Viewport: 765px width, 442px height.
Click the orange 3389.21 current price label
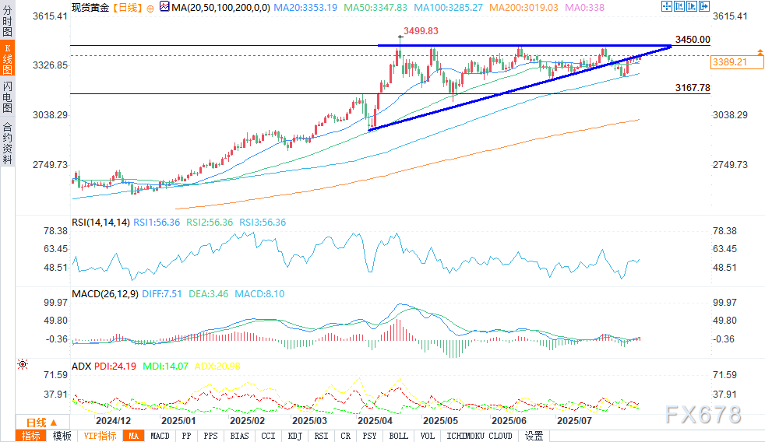[x=737, y=62]
